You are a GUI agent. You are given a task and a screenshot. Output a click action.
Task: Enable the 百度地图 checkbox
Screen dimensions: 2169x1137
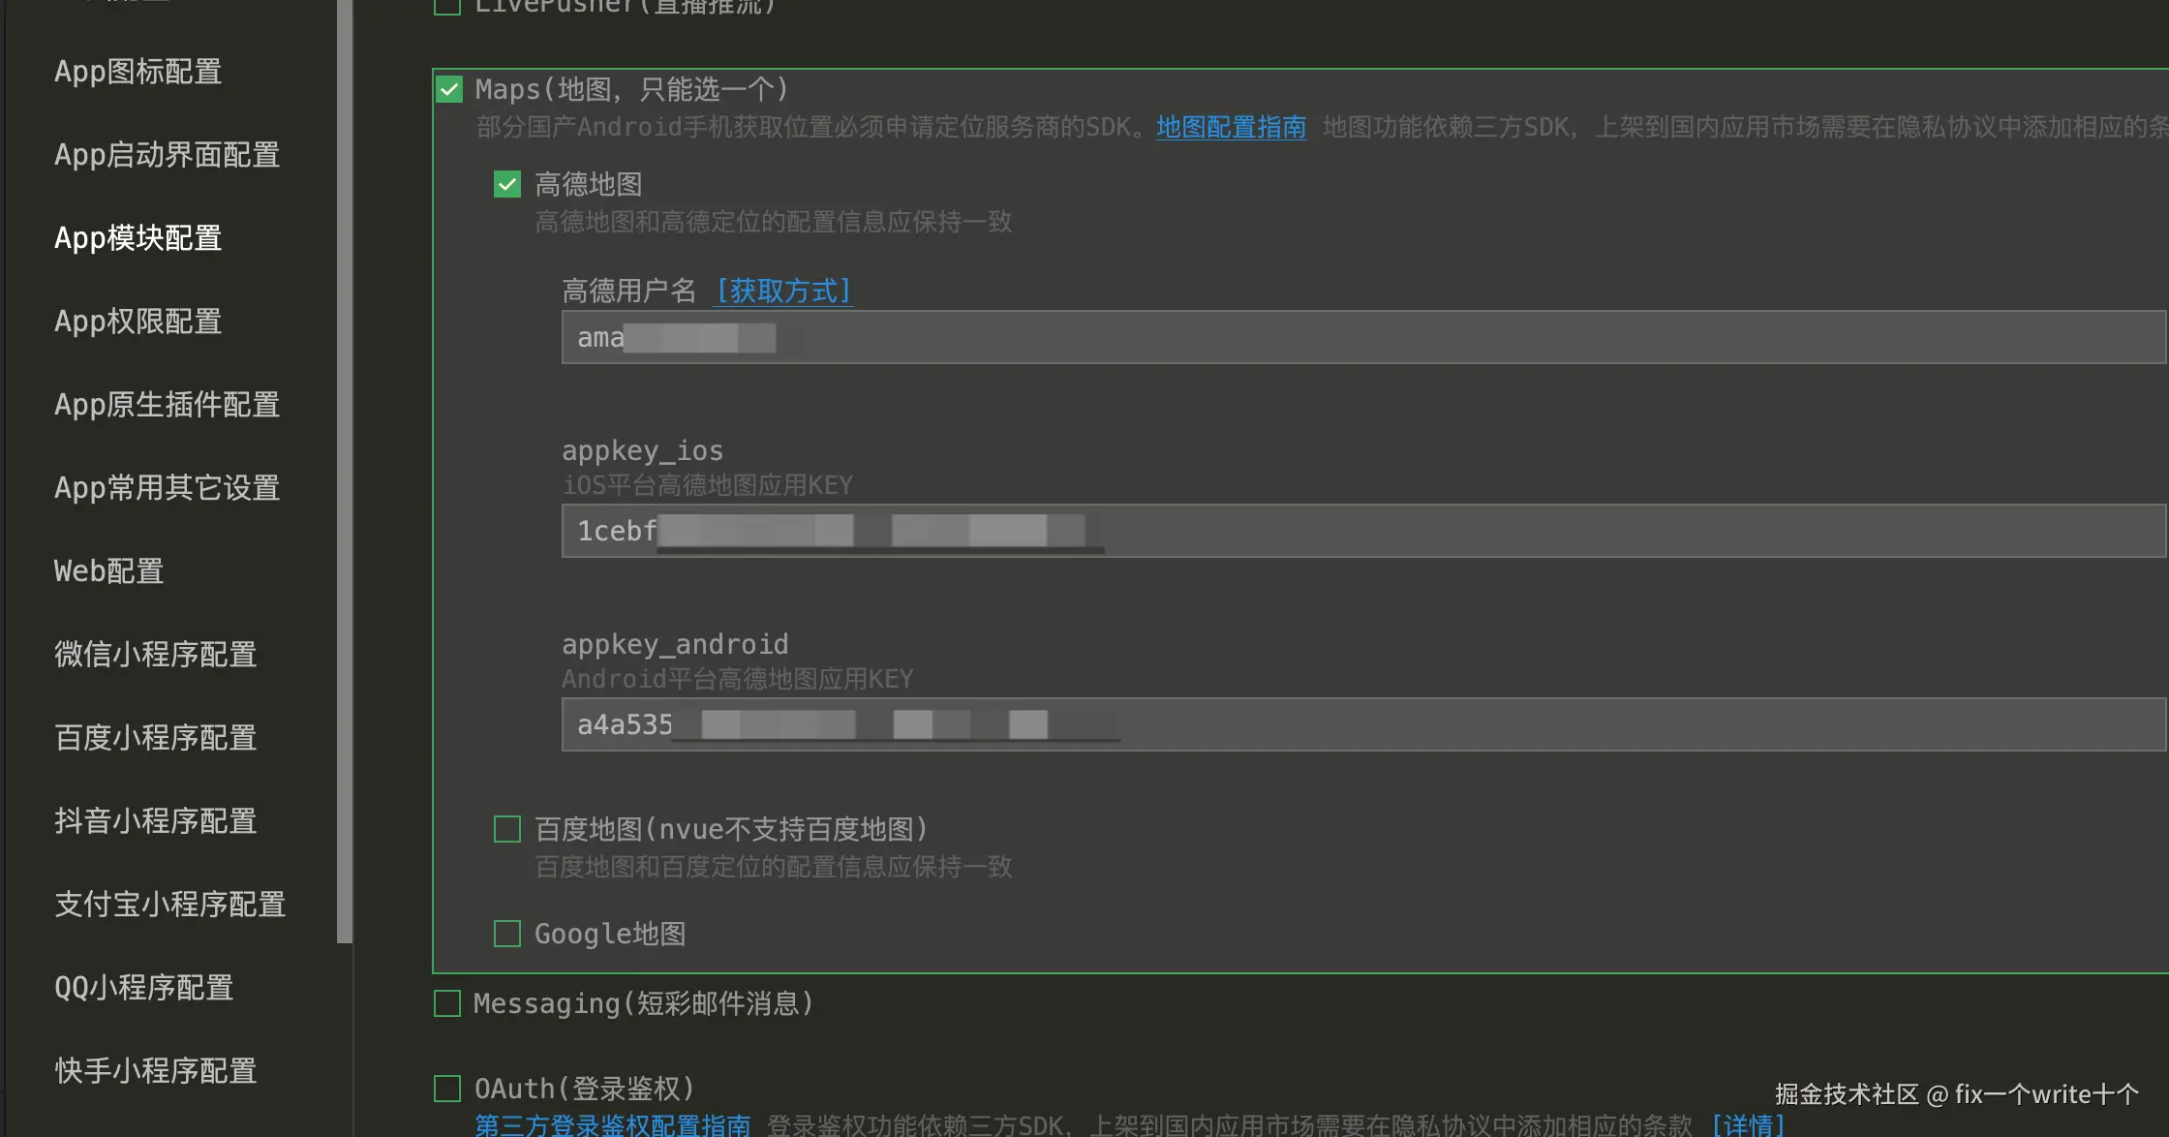point(507,829)
